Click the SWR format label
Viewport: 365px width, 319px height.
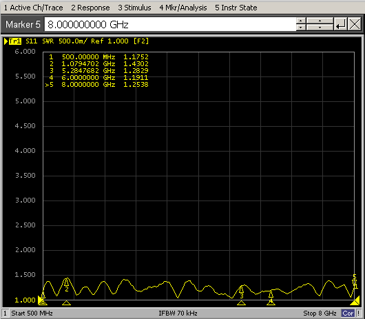(x=48, y=41)
